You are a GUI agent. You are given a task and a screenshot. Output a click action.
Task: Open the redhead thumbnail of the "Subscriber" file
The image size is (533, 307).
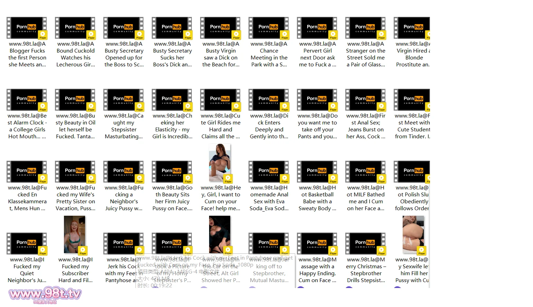[75, 235]
